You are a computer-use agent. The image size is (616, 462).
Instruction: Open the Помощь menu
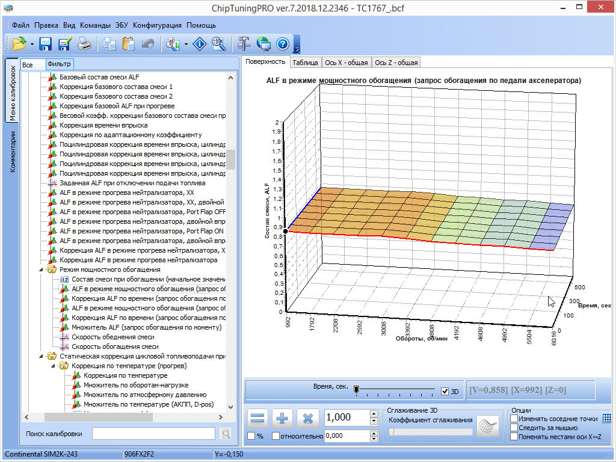point(201,25)
